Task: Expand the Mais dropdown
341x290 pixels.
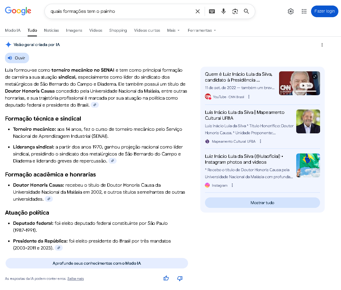Action: 173,30
